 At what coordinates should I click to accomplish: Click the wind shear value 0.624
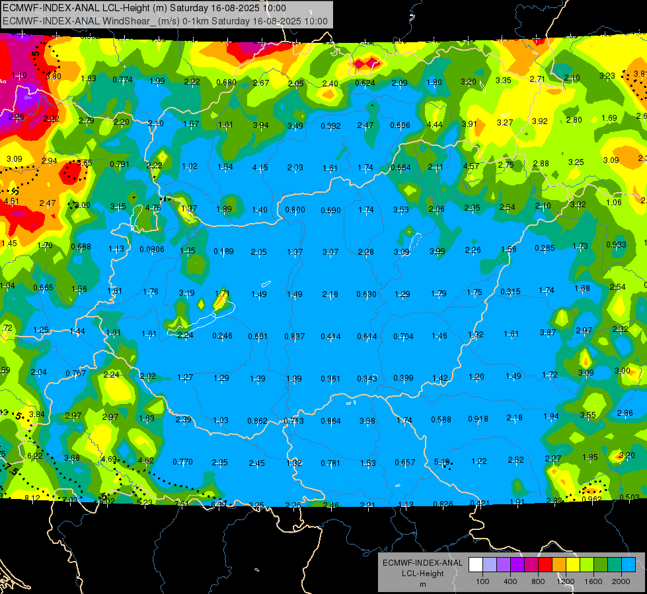[x=365, y=83]
